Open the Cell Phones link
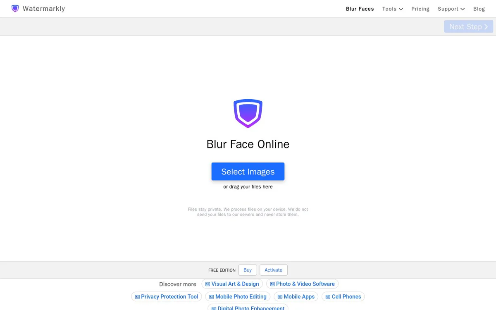 (343, 297)
